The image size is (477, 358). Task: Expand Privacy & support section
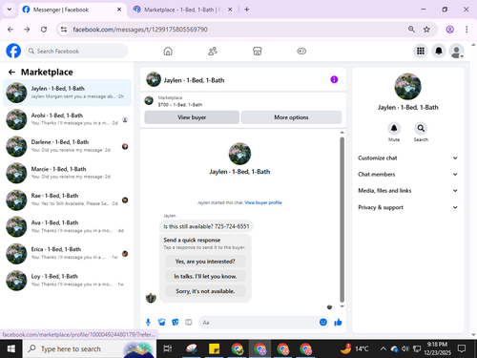coord(408,207)
